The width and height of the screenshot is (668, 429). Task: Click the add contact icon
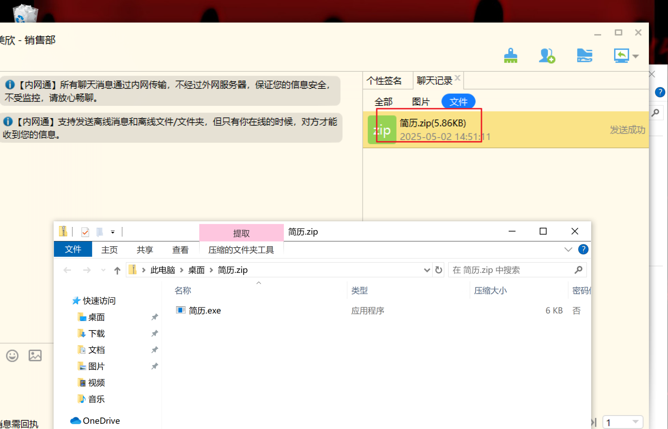[x=547, y=56]
